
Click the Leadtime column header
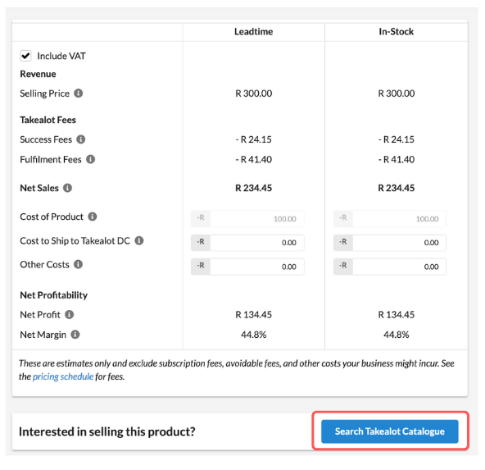pyautogui.click(x=254, y=32)
